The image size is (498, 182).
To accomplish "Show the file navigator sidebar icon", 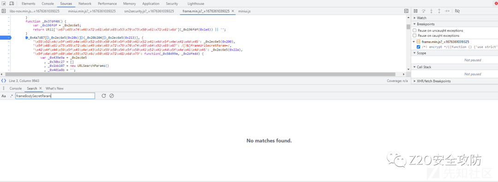I will (4, 11).
